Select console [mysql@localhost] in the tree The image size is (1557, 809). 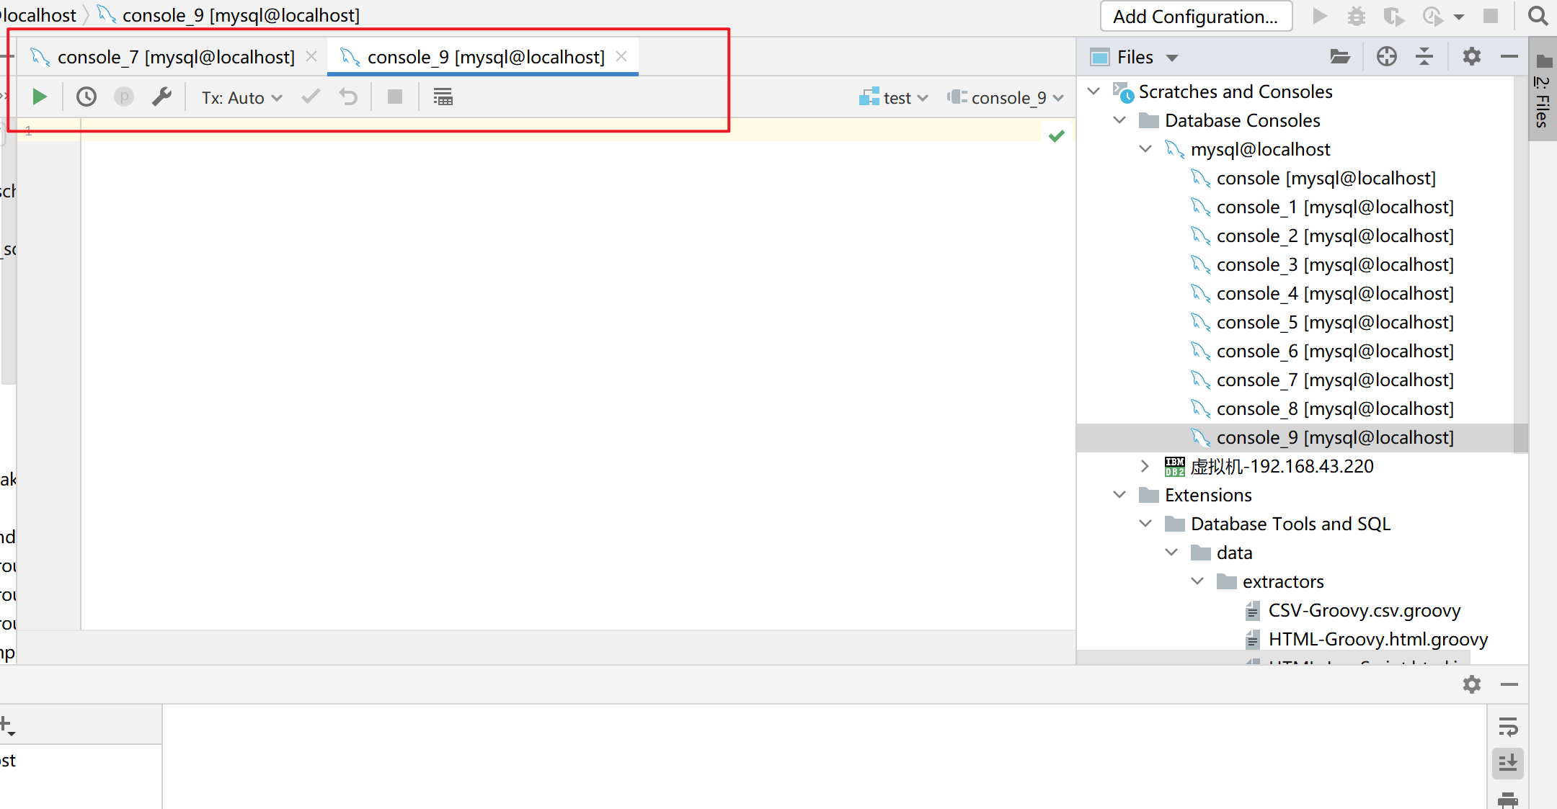point(1302,178)
